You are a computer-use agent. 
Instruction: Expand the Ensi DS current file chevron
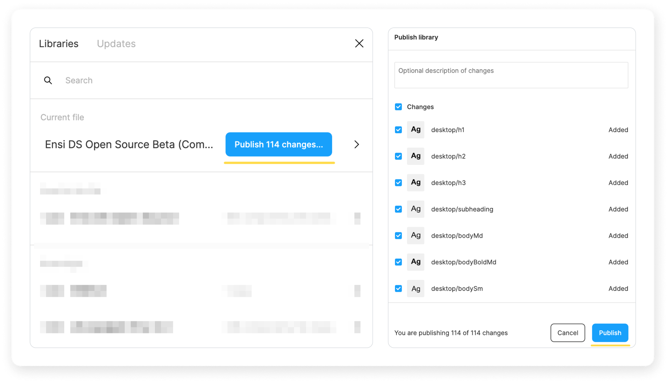tap(356, 144)
